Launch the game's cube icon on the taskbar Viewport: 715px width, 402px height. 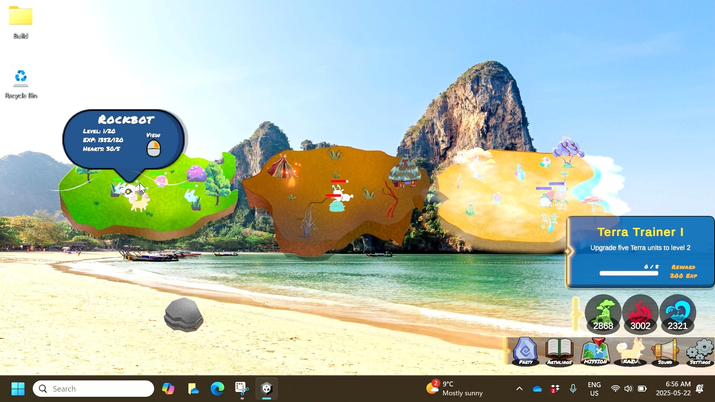(x=266, y=388)
